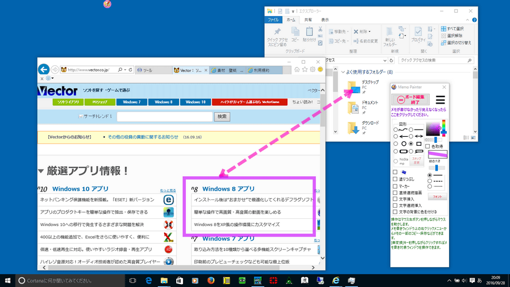Select the ダウンロード folder in Explorer
The image size is (510, 287).
click(x=363, y=128)
